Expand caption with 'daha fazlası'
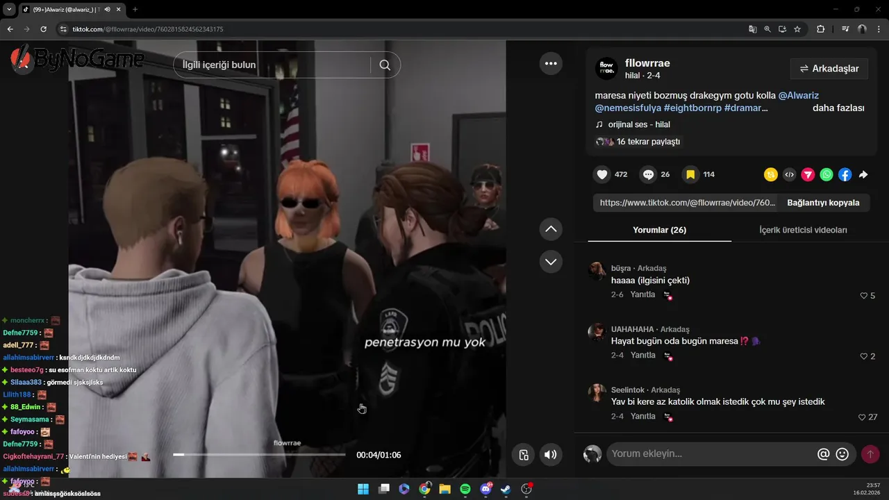 838,108
